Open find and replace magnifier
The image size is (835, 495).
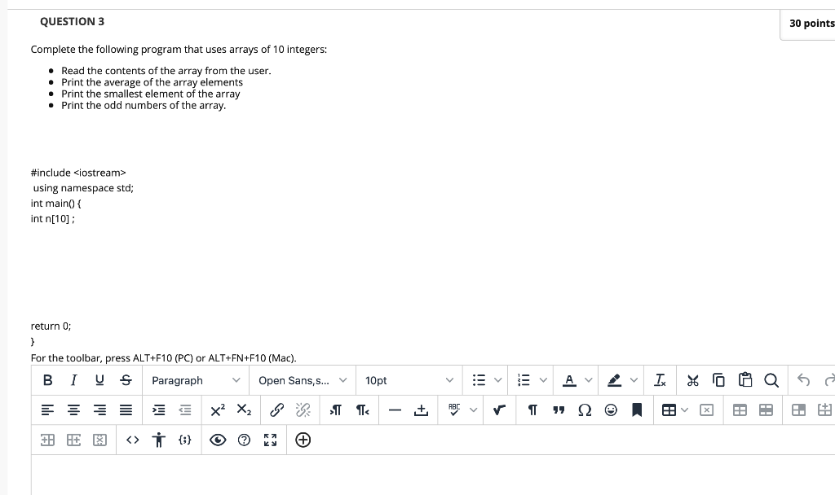click(x=771, y=380)
